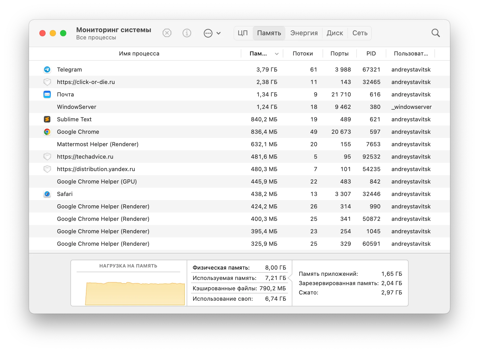Viewport: 479px width, 352px height.
Task: Open the ellipsis actions dropdown menu
Action: (x=208, y=33)
